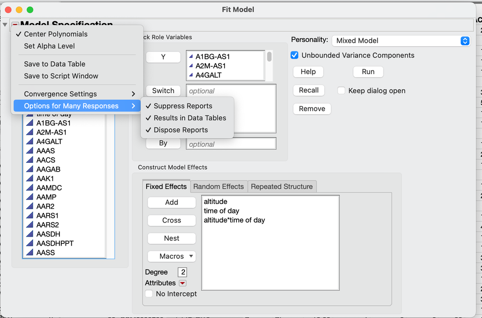Select the AAMP column in the list
The height and width of the screenshot is (318, 482).
(x=46, y=197)
